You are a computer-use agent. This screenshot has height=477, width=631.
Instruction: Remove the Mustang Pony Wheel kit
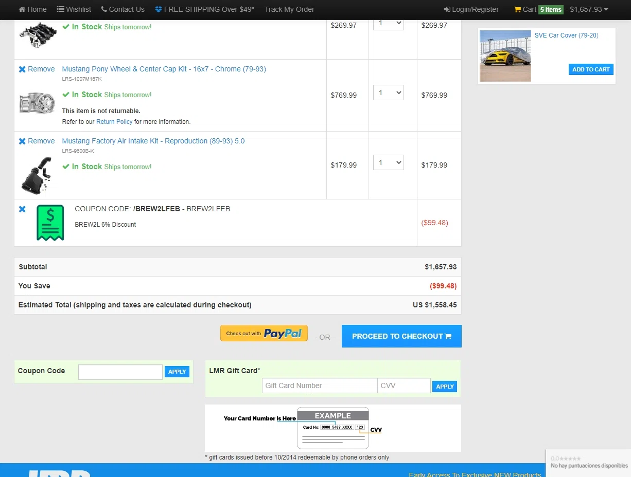click(37, 69)
